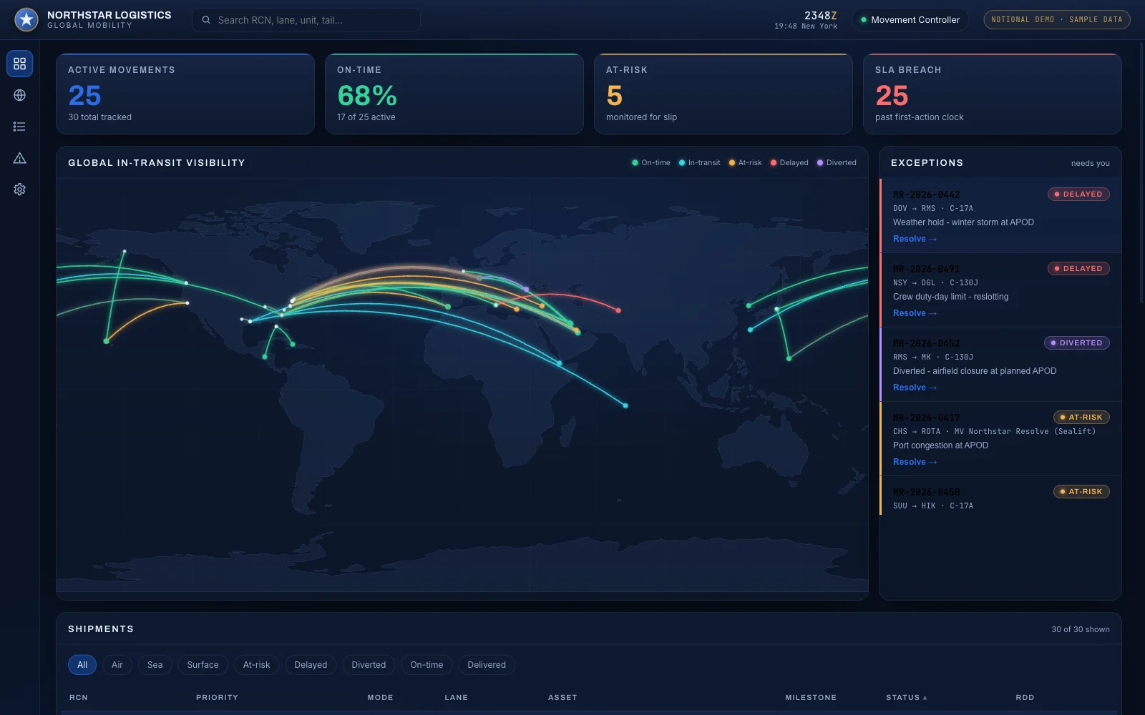Open exception MR-2026-0452
1145x715 pixels.
(1000, 364)
